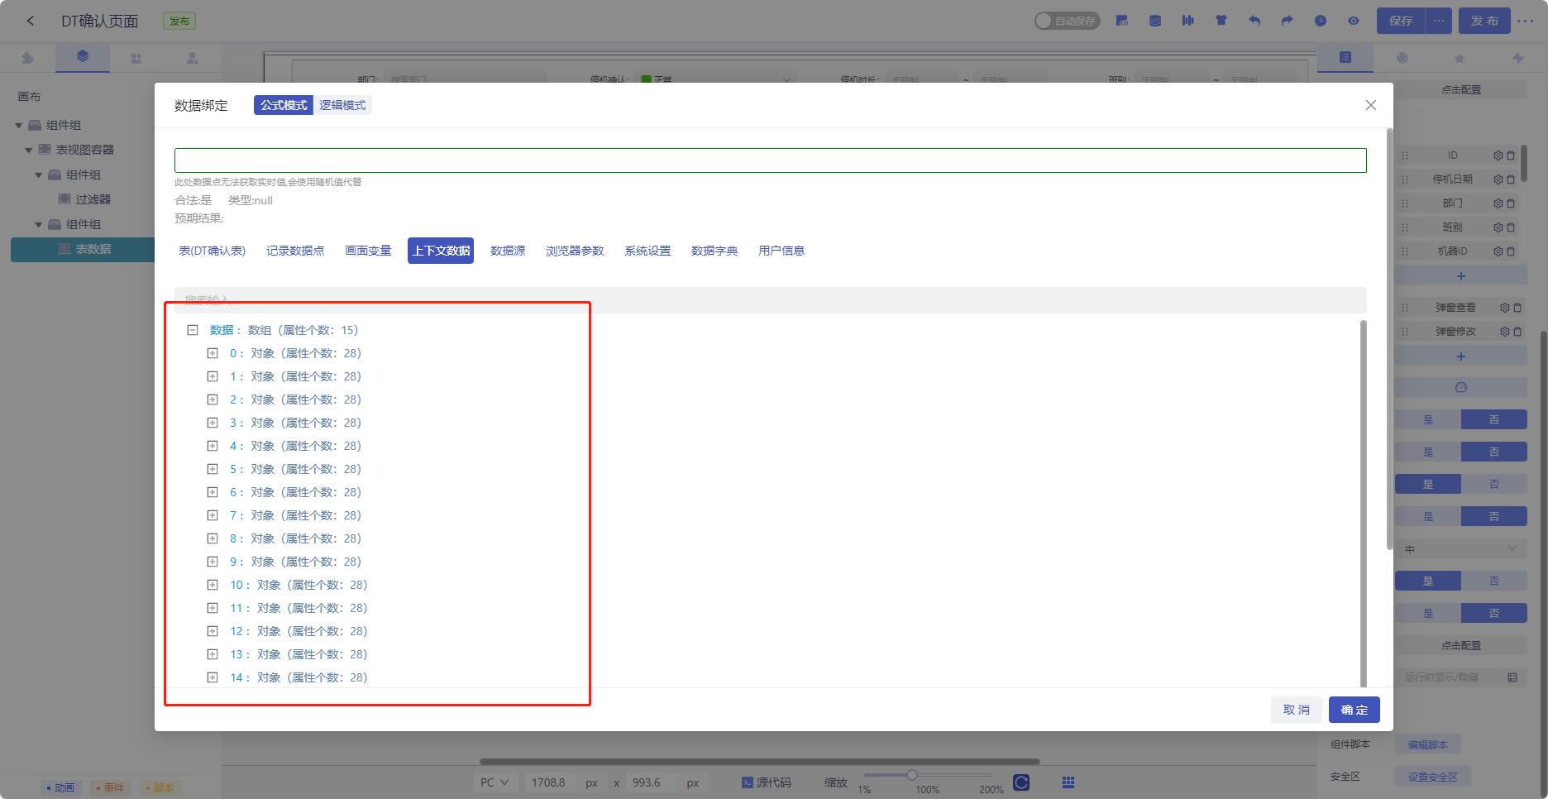Collapse the 数据 array root node
1548x799 pixels.
coord(193,330)
